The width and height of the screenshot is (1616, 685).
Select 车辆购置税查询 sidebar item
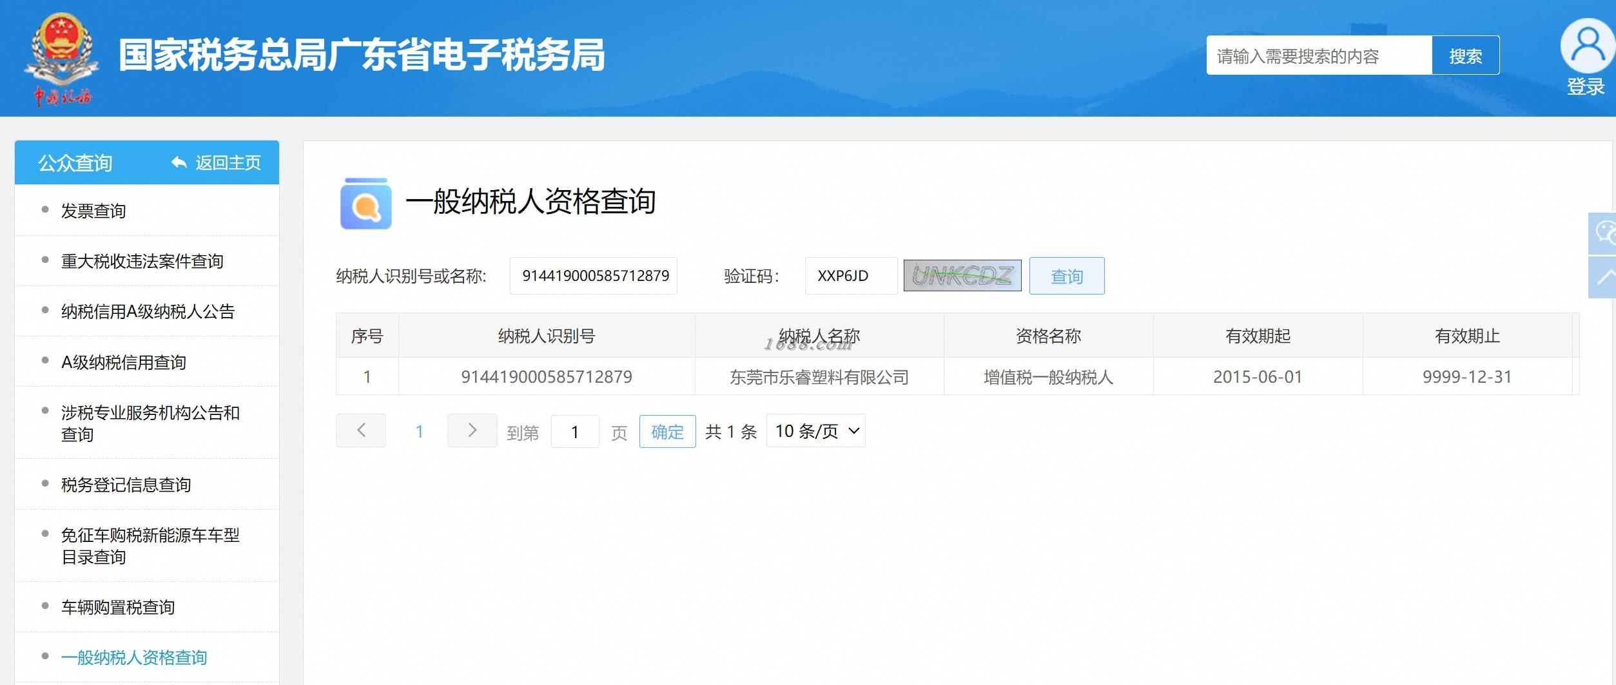coord(147,607)
